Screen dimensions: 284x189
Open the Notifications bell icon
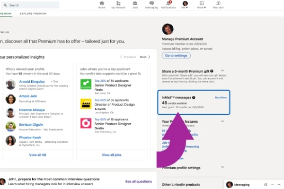pyautogui.click(x=168, y=5)
